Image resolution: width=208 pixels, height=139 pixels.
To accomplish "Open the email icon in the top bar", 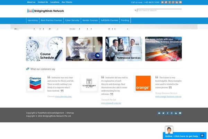I will [162, 2].
